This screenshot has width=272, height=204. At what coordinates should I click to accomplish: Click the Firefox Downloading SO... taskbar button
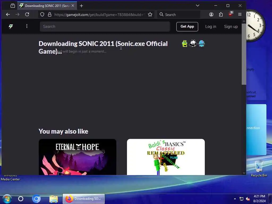84,199
